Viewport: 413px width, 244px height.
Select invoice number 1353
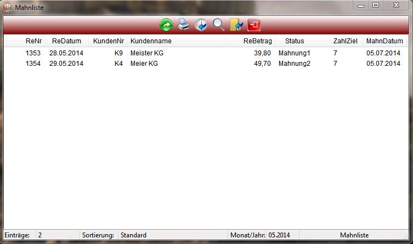[33, 53]
